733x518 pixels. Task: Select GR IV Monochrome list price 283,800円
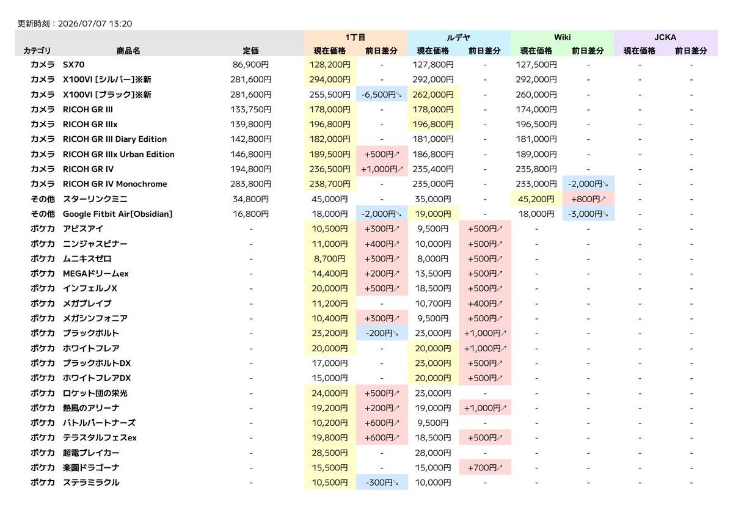[x=250, y=184]
